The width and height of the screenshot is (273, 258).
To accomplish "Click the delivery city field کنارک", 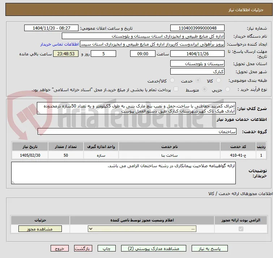I will (197, 71).
